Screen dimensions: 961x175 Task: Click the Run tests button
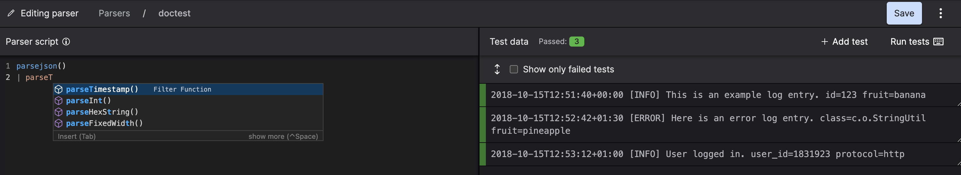coord(909,42)
